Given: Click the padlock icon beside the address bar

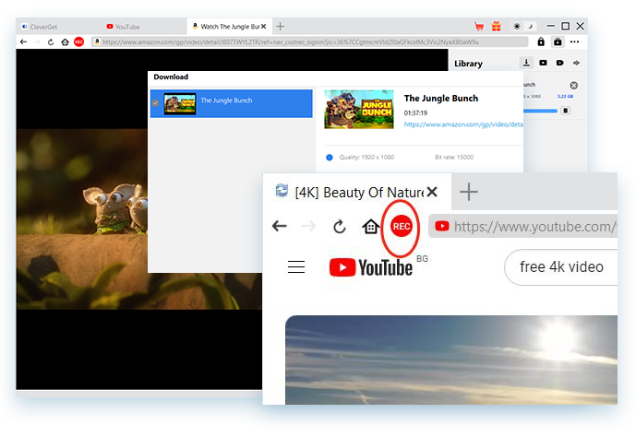Looking at the screenshot, I should point(540,41).
